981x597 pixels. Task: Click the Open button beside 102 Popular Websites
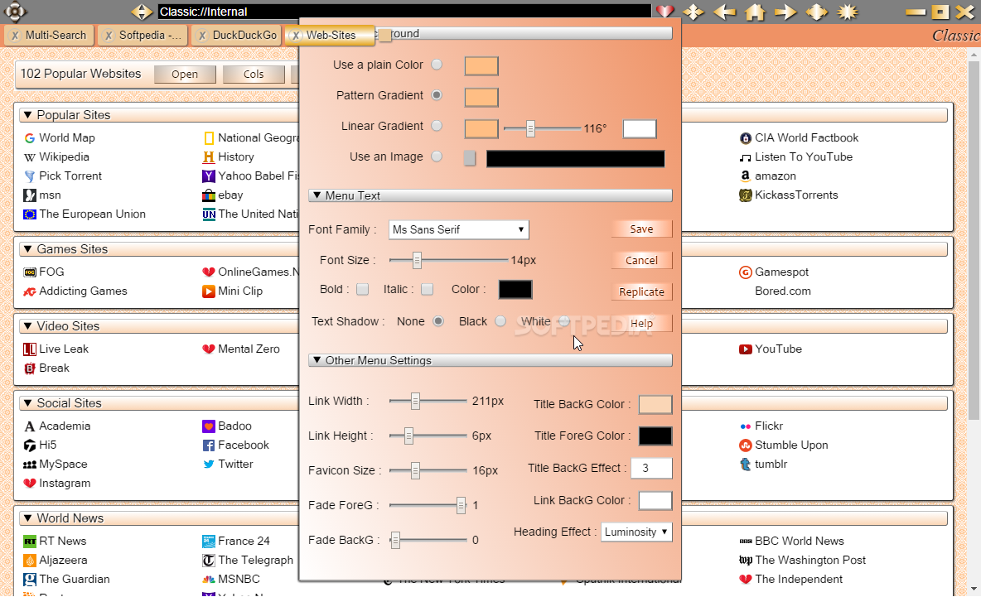(185, 75)
